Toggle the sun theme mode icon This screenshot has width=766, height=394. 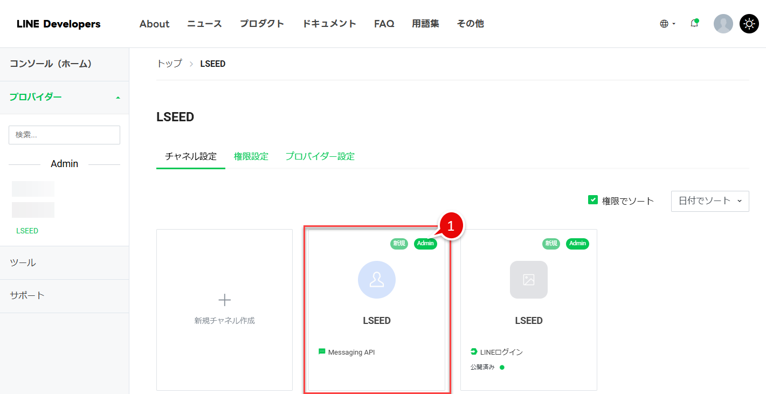click(x=749, y=24)
